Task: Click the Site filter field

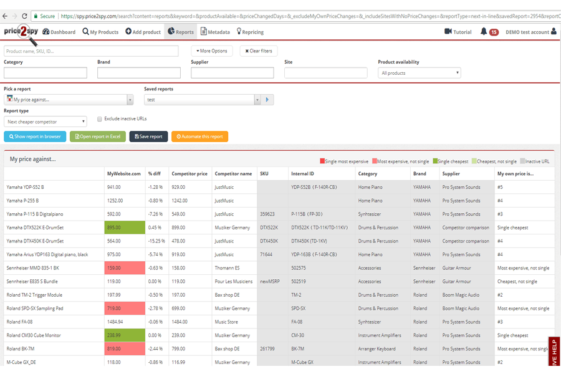Action: click(x=326, y=73)
